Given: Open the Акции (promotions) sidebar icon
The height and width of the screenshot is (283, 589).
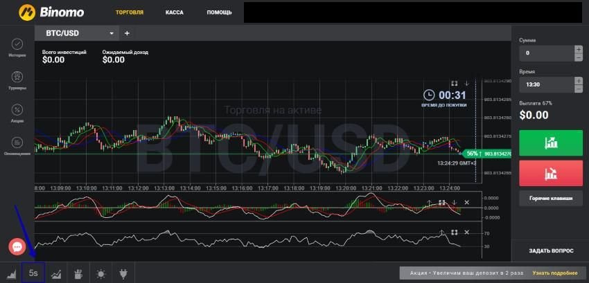Looking at the screenshot, I should click(x=17, y=109).
